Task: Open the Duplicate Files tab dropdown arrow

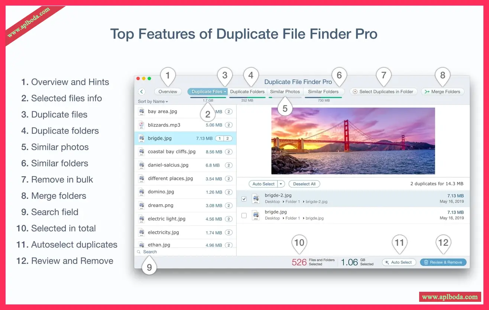Action: (225, 91)
